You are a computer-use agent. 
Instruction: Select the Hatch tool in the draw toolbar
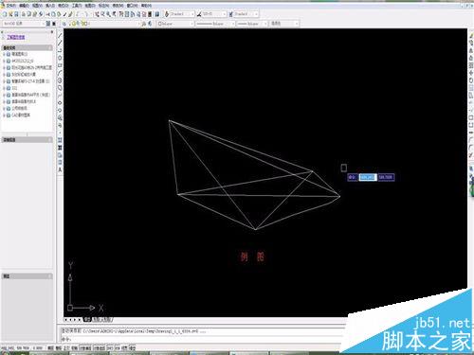60,140
